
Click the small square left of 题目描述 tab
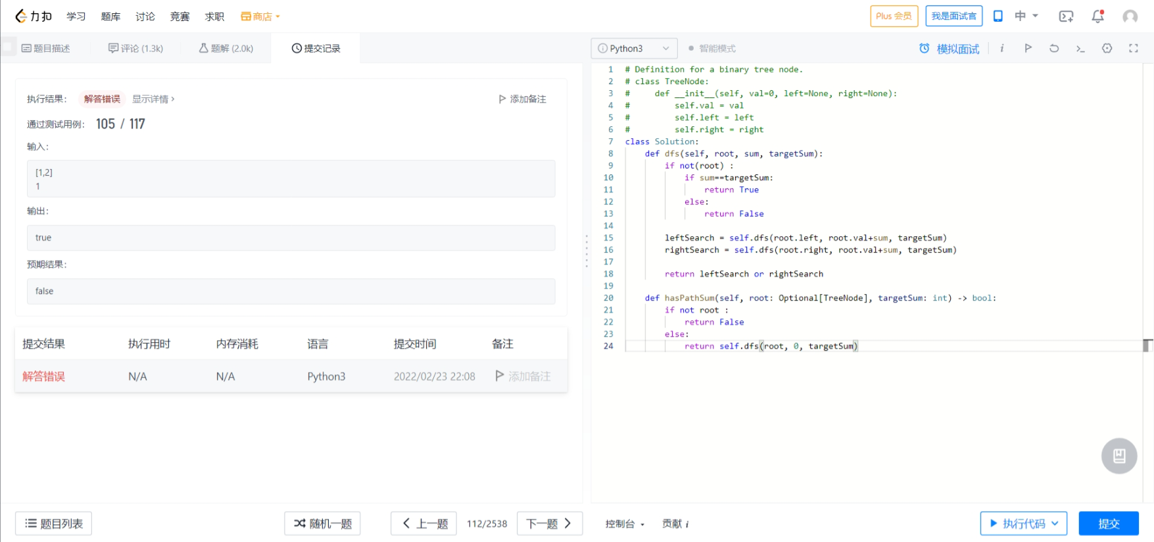coord(7,47)
